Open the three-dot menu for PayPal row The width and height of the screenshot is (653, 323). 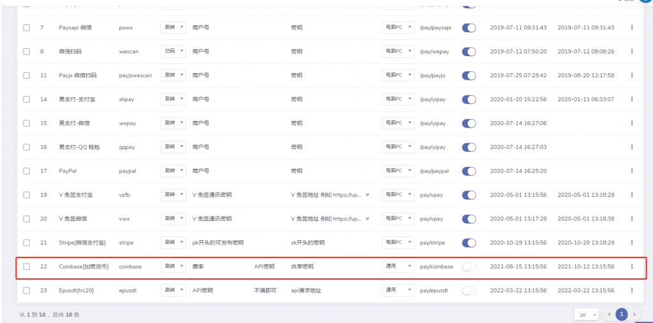pos(632,171)
